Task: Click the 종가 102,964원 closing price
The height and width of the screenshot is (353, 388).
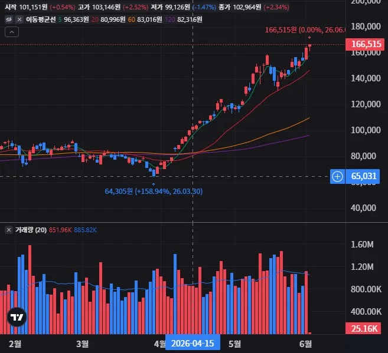Action: tap(240, 7)
